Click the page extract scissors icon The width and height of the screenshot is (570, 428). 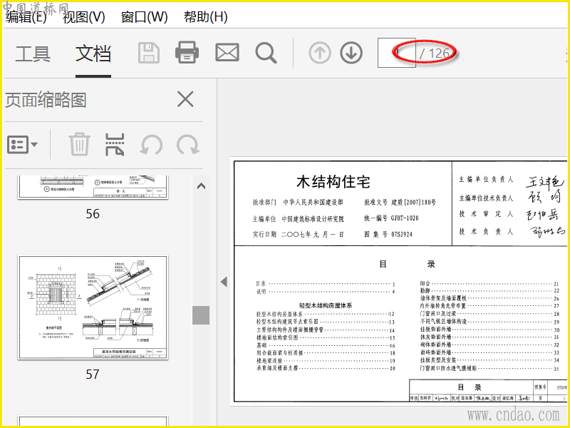pos(115,144)
